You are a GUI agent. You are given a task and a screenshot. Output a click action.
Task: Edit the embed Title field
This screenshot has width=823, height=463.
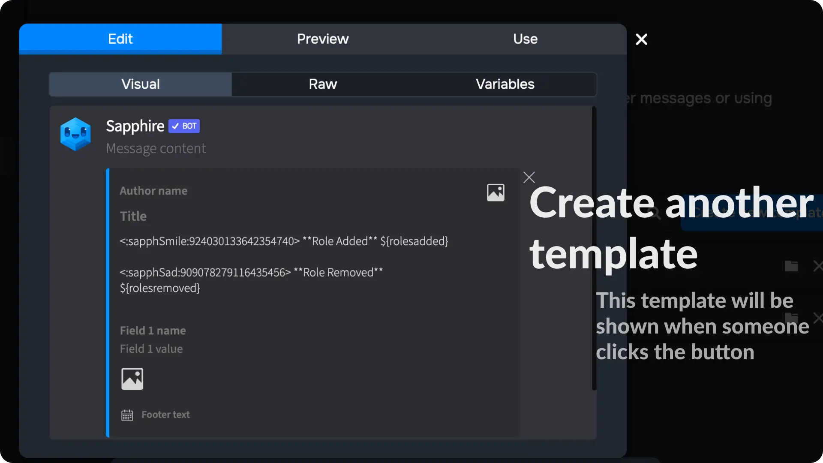click(133, 216)
